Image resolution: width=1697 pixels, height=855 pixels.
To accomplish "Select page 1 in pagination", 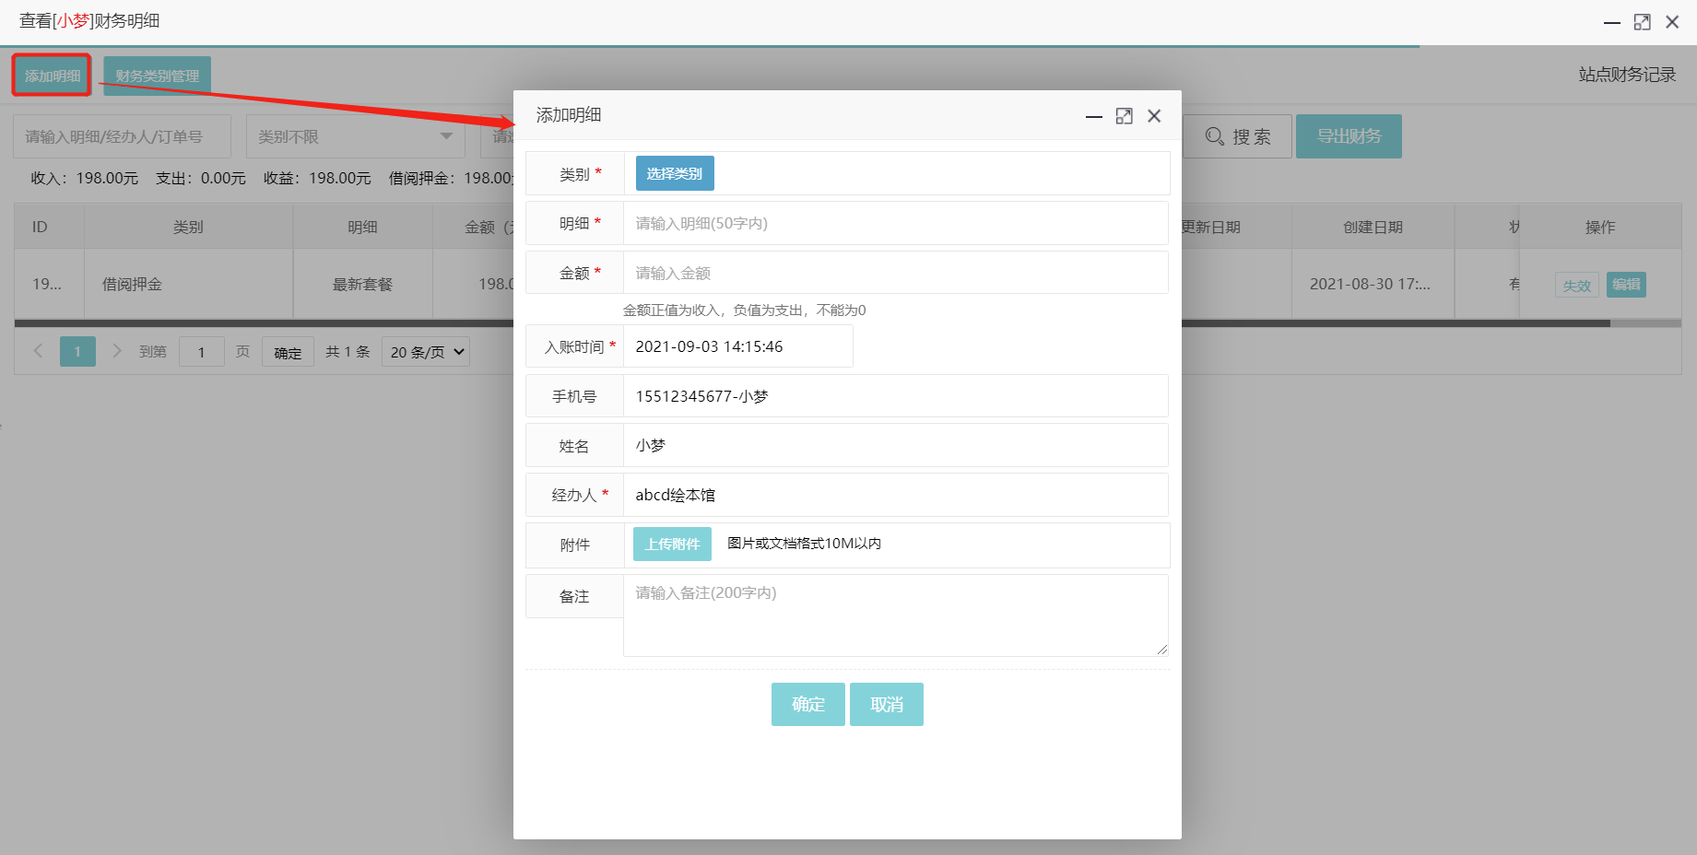I will coord(77,351).
